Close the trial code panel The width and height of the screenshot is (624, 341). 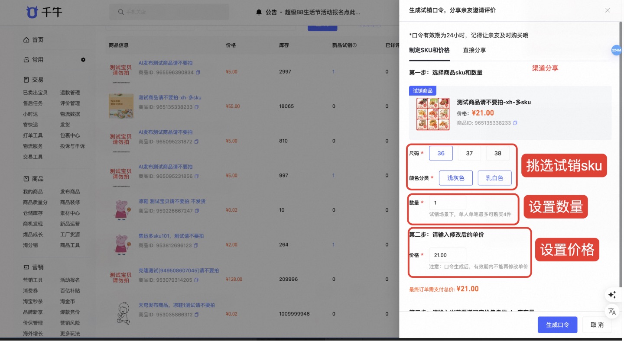pyautogui.click(x=608, y=10)
